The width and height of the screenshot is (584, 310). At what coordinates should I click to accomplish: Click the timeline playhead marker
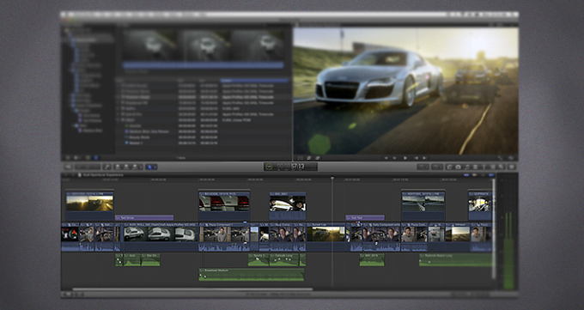[x=332, y=179]
